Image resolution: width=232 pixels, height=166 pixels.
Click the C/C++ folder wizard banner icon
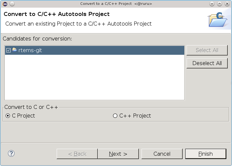click(217, 20)
